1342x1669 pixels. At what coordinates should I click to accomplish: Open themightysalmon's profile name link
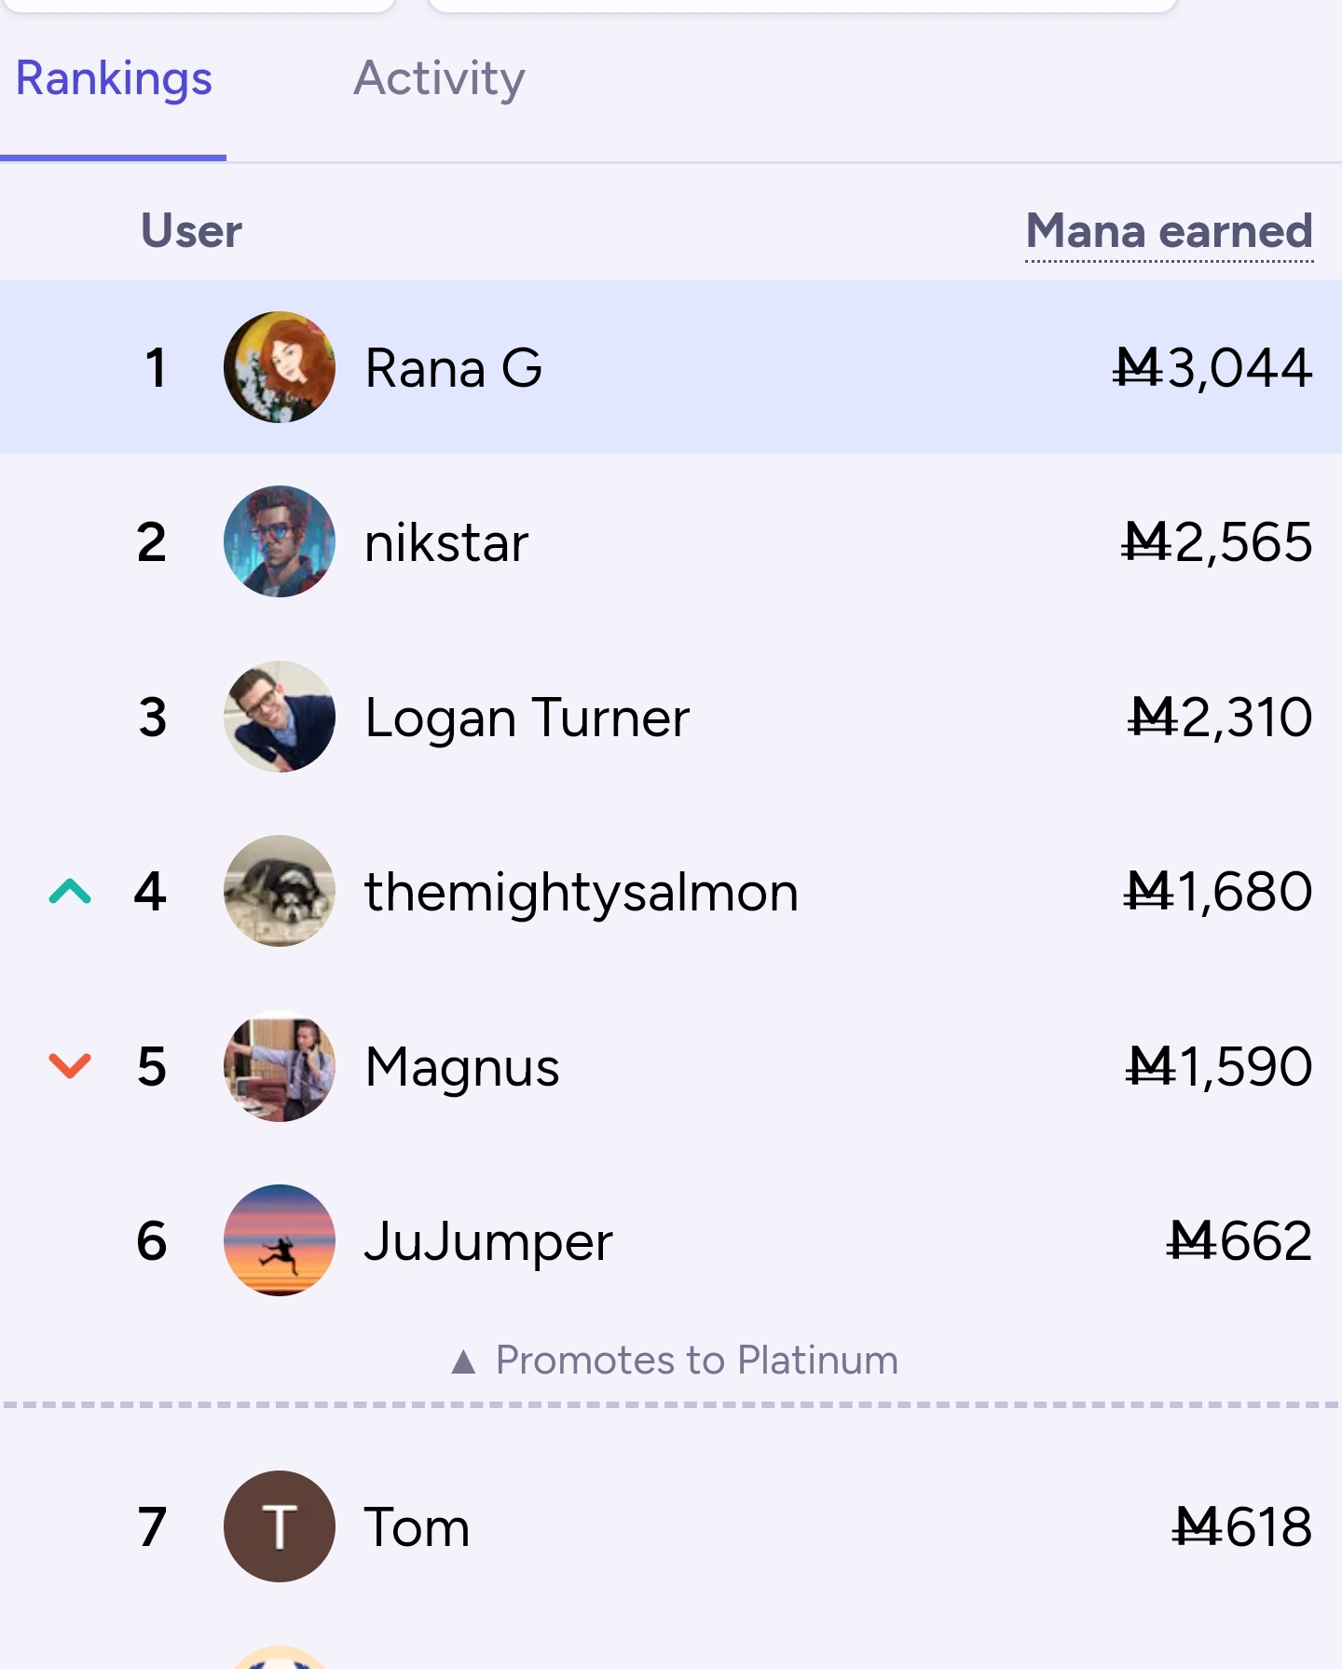coord(582,893)
